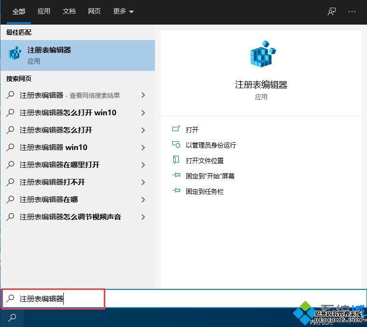Switch to the 应用 tab
Viewport: 367px width, 327px height.
[x=44, y=11]
